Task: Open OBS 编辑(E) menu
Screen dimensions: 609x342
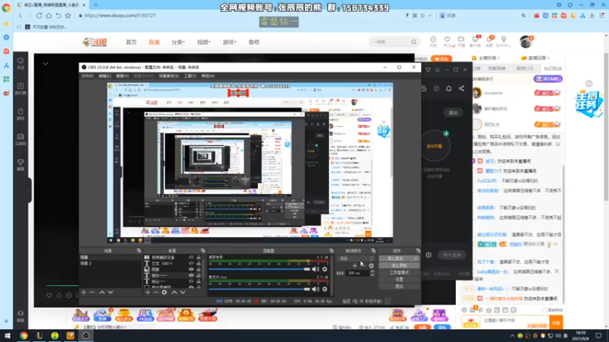Action: click(x=104, y=76)
